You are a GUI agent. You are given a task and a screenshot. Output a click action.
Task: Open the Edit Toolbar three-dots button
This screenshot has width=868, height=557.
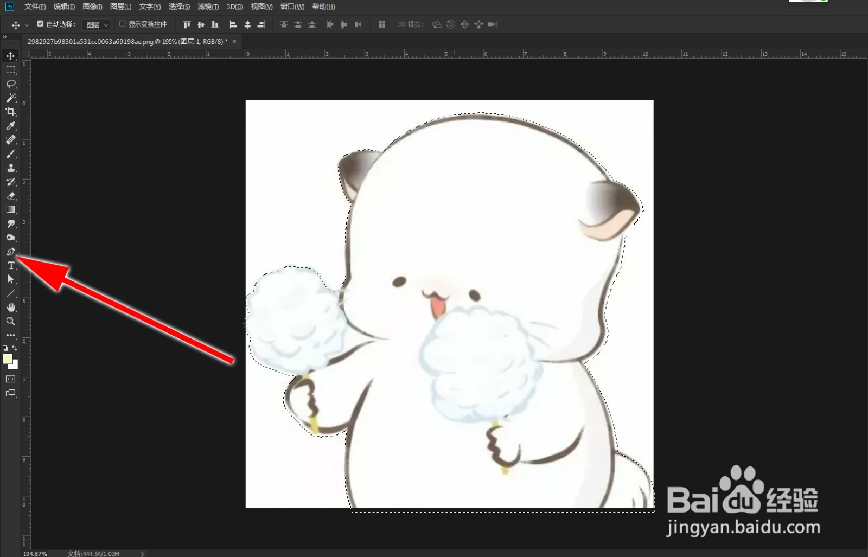(11, 335)
